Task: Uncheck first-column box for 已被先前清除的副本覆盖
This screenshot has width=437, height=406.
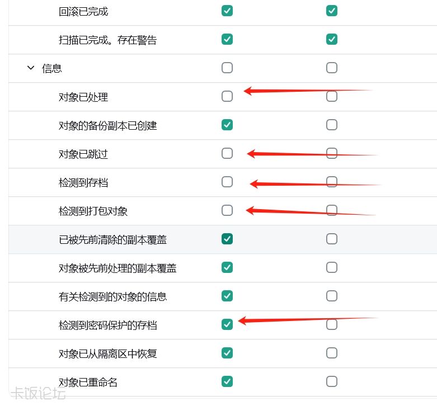Action: (x=227, y=239)
